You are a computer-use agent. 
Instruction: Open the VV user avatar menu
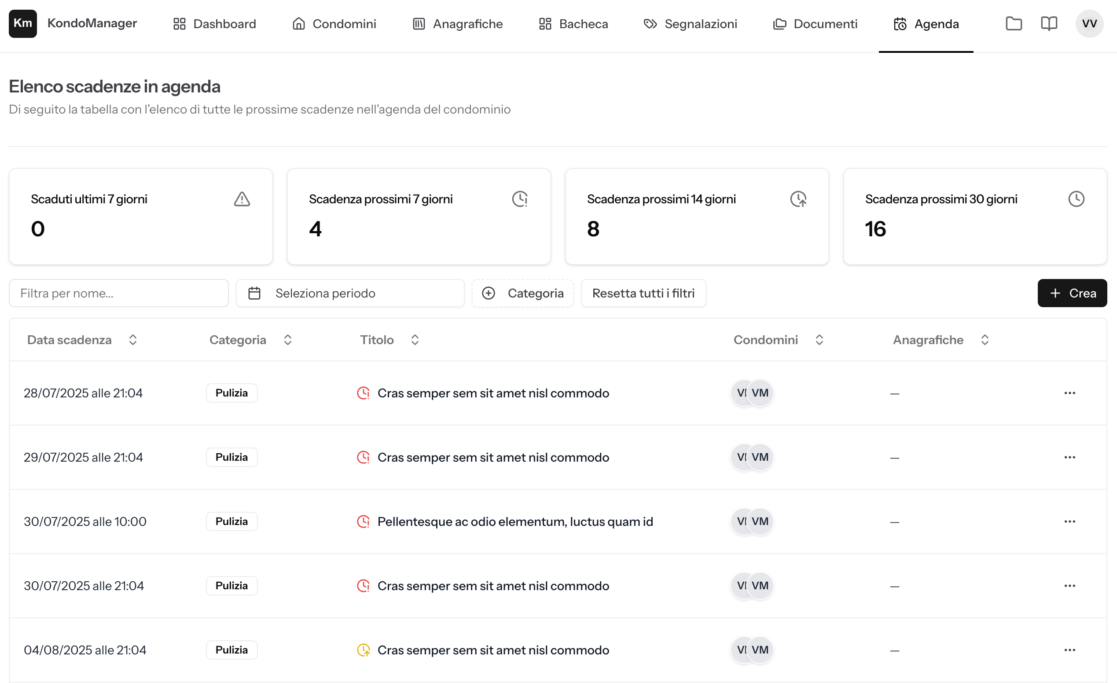[x=1089, y=24]
